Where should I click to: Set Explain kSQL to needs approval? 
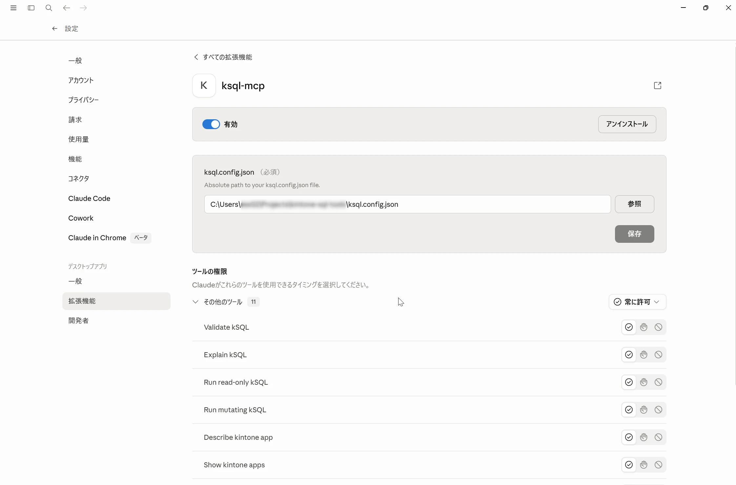[644, 355]
